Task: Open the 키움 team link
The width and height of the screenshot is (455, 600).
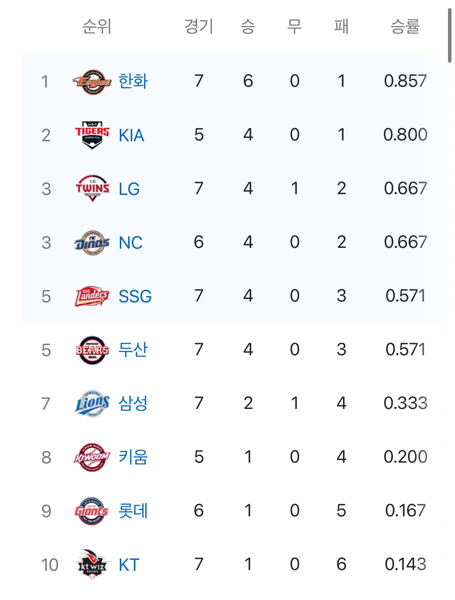Action: 133,457
